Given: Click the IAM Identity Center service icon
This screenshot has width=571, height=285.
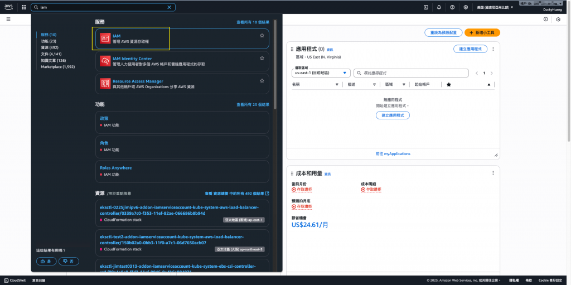Looking at the screenshot, I should [x=105, y=61].
